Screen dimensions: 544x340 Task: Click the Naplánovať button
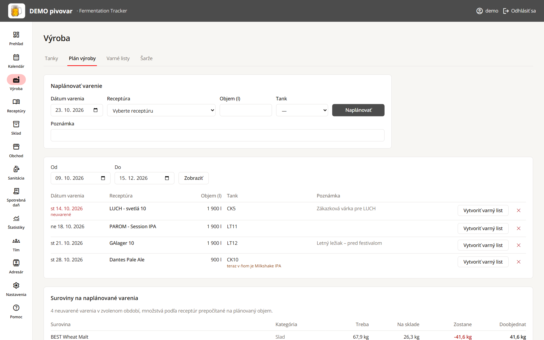pyautogui.click(x=358, y=110)
